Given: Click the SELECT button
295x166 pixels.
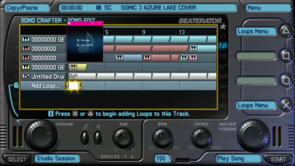Looking at the screenshot, I should click(17, 159).
